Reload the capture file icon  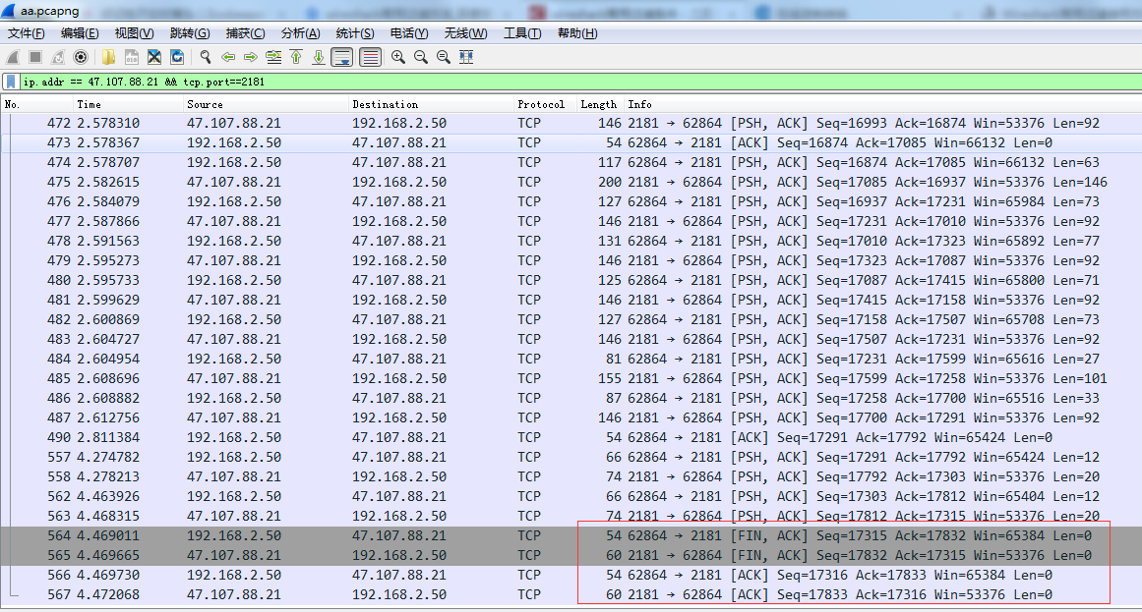tap(177, 57)
